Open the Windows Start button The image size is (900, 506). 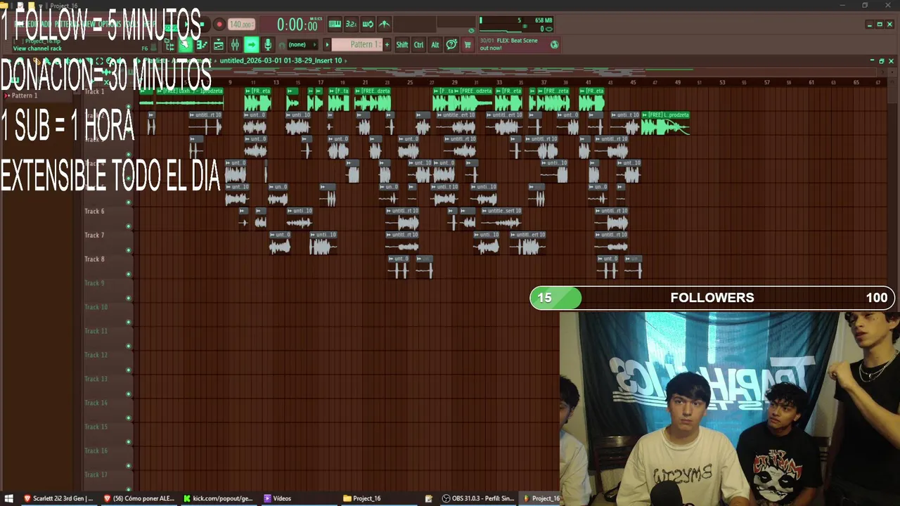pyautogui.click(x=9, y=498)
